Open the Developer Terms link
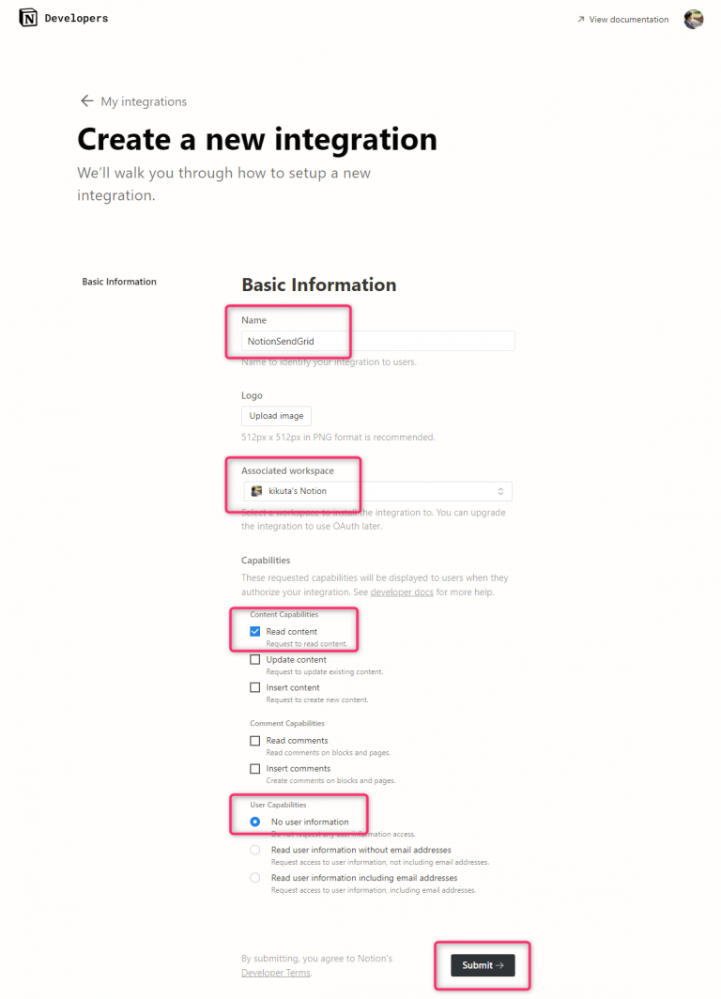 tap(275, 972)
